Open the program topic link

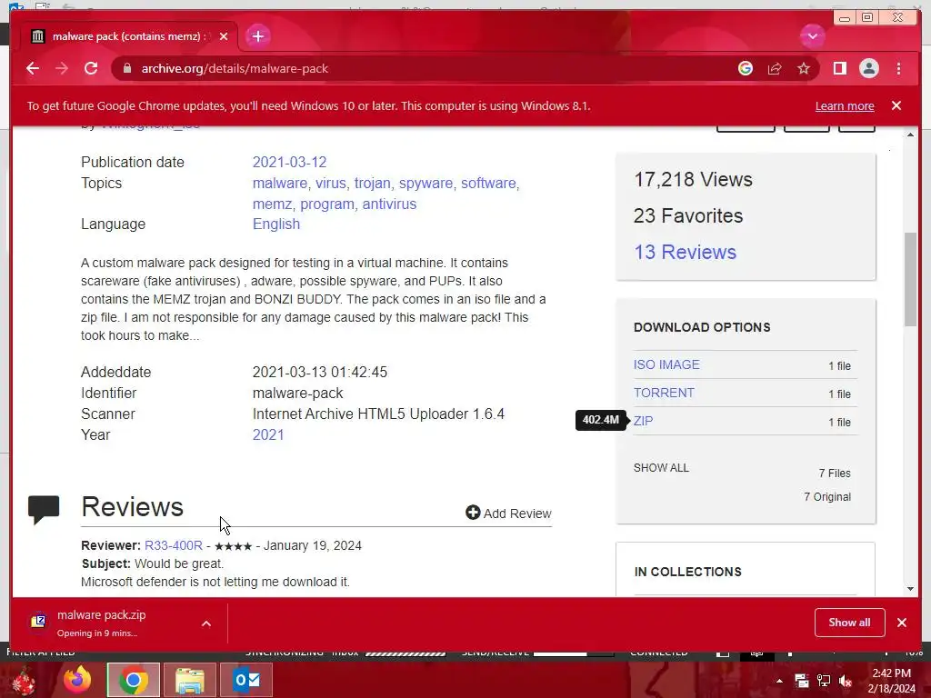point(327,204)
